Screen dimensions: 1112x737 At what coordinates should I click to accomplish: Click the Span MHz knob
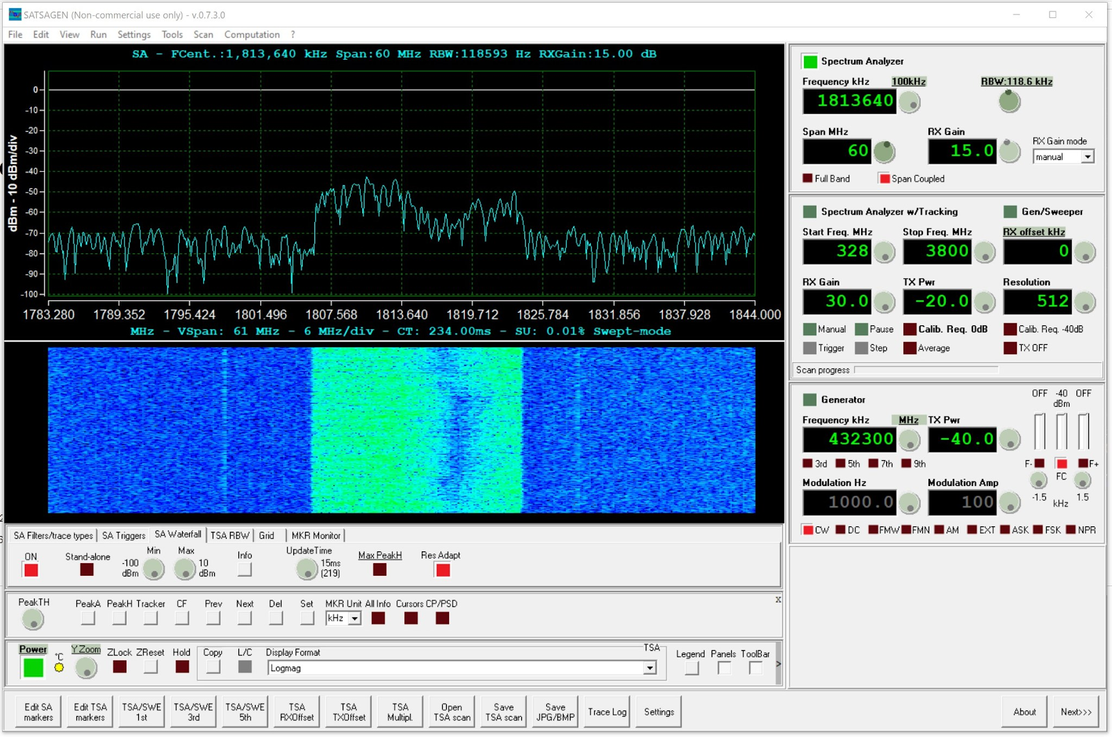(x=884, y=151)
